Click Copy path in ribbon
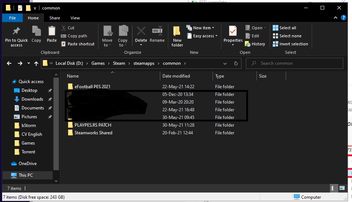 click(74, 36)
